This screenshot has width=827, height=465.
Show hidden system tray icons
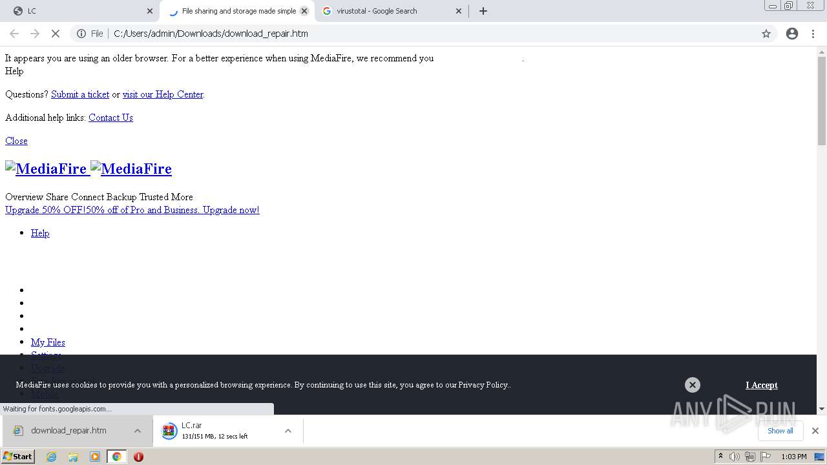(720, 457)
